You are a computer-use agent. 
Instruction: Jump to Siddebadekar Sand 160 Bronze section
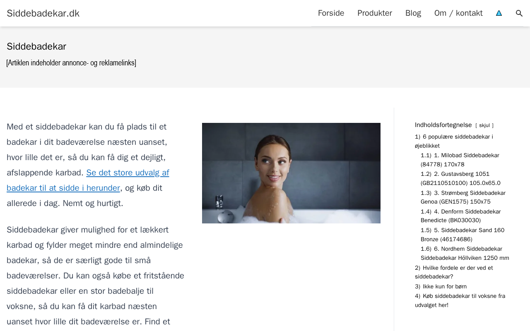point(463,235)
